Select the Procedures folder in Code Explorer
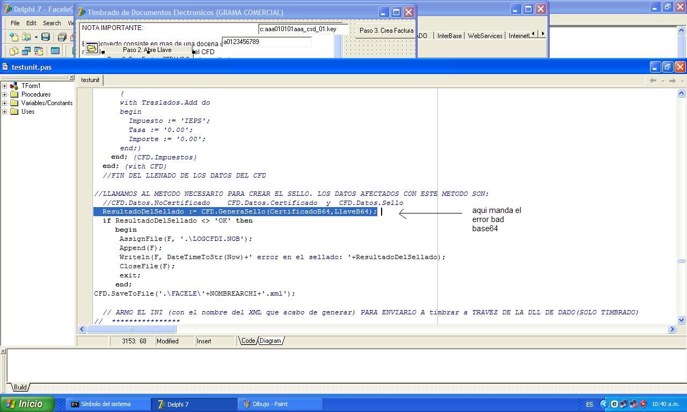Viewport: 687px width, 412px height. [36, 94]
